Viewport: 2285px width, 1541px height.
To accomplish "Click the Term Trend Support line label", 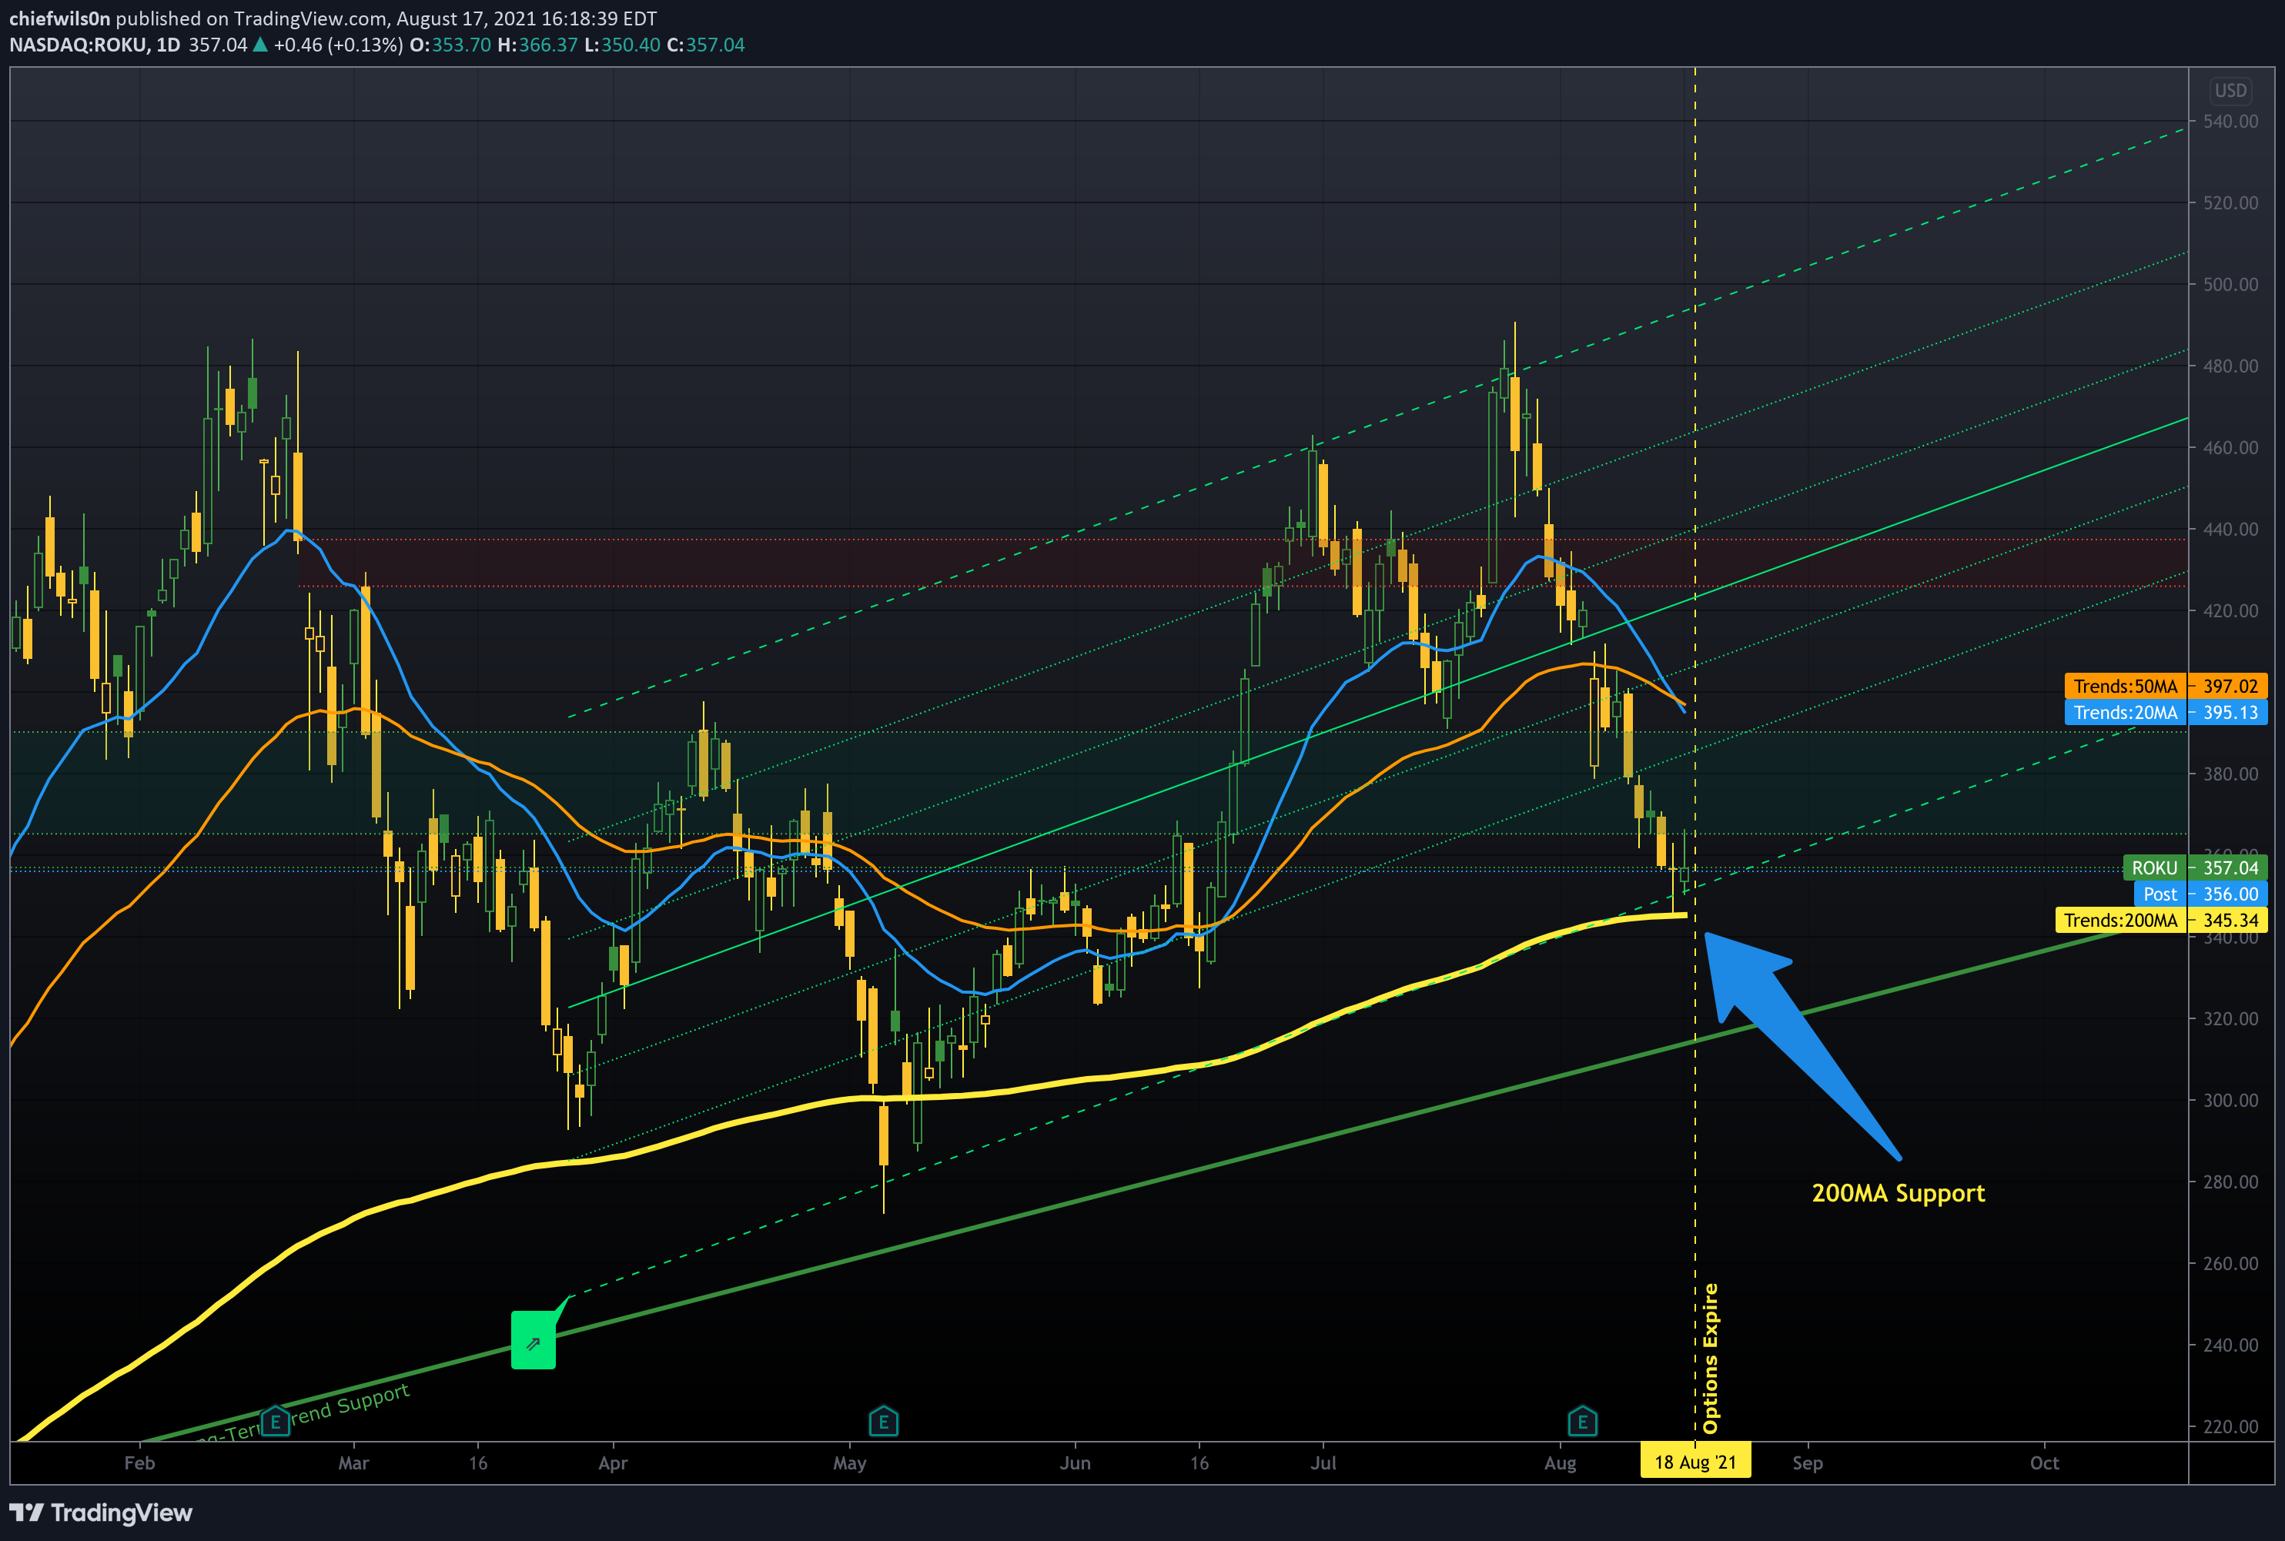I will (302, 1416).
